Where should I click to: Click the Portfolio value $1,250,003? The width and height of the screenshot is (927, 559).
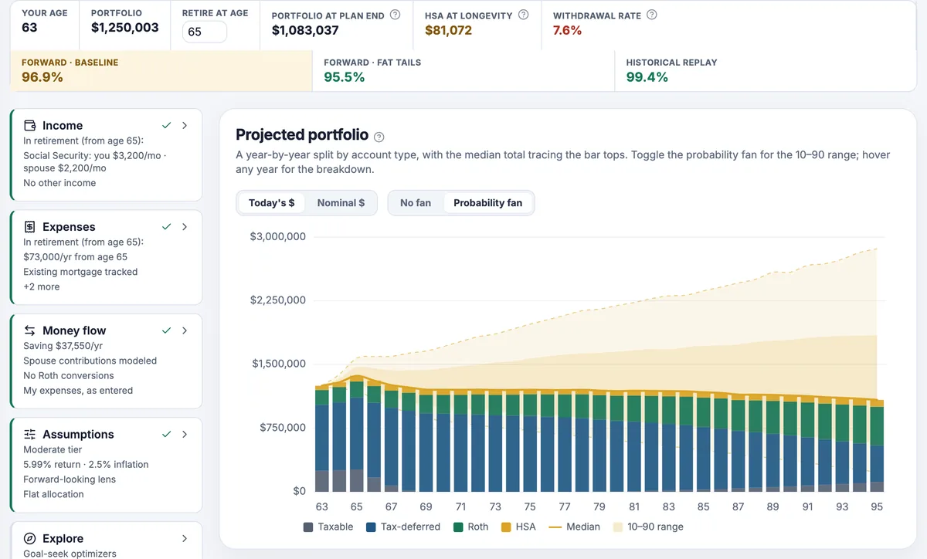125,28
